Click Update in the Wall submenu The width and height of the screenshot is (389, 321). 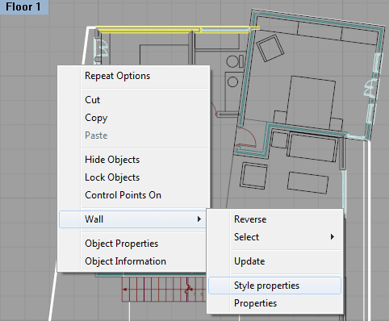274,261
